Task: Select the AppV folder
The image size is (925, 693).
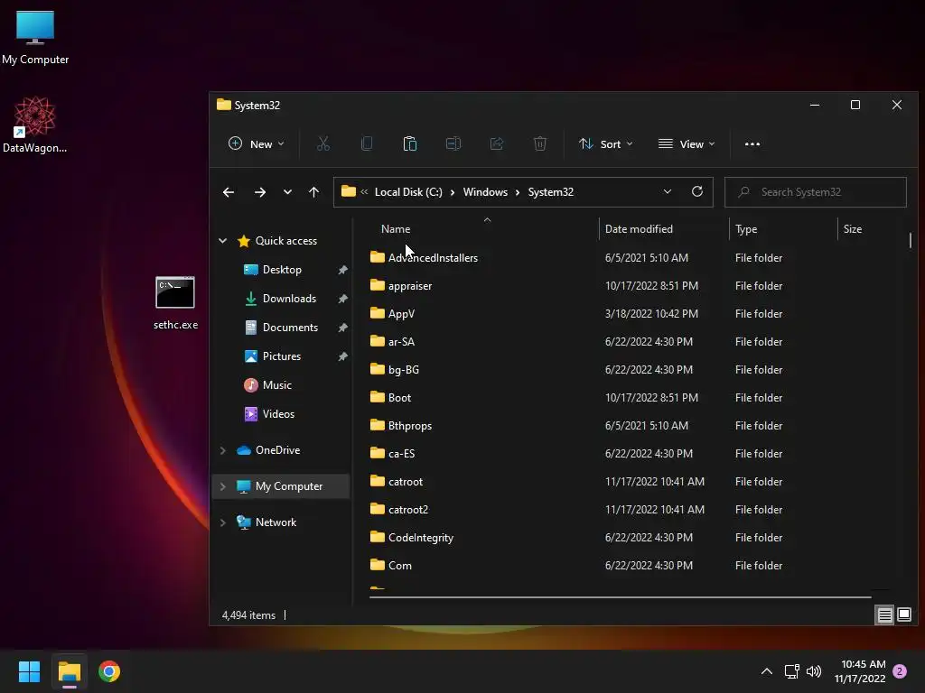Action: pos(401,313)
